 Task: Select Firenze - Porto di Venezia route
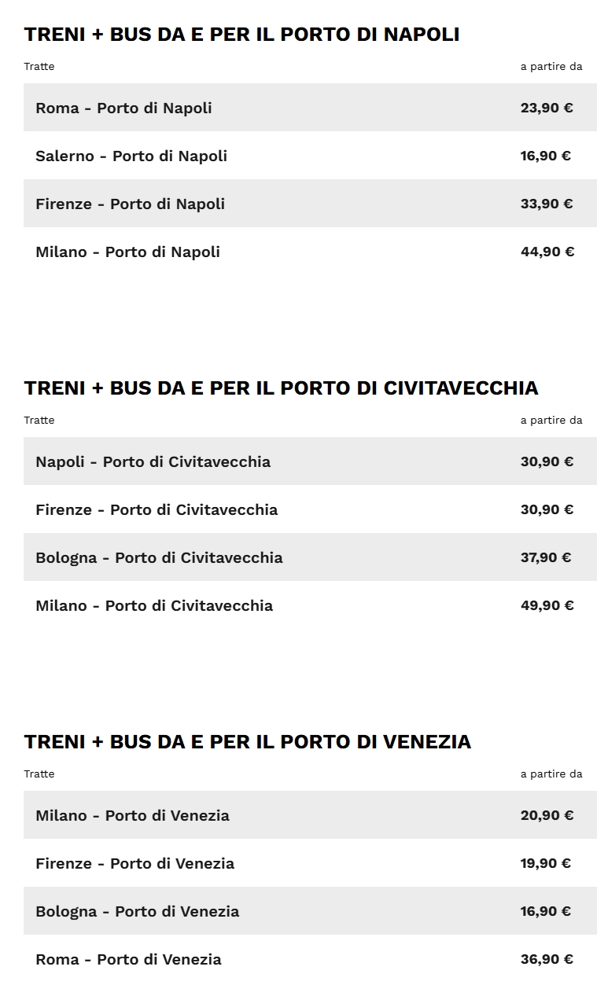135,863
